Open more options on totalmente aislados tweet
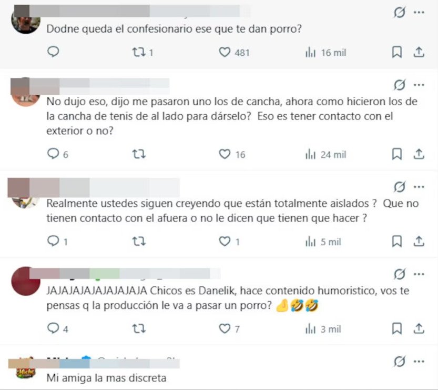Image resolution: width=438 pixels, height=390 pixels. tap(419, 187)
